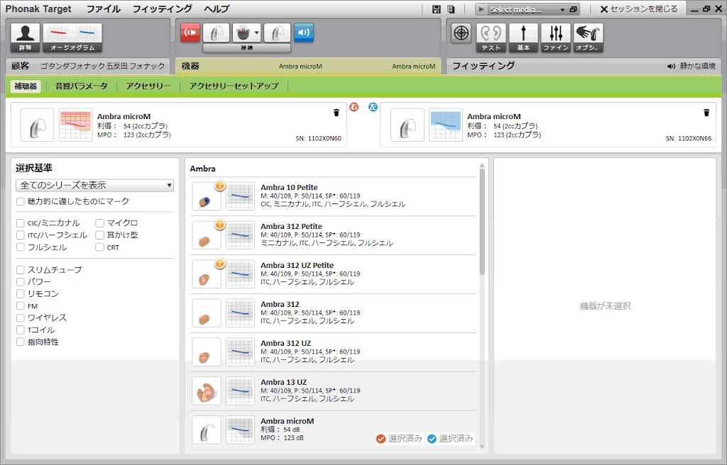The image size is (727, 465).
Task: Check the フルシェル filter
Action: 21,247
